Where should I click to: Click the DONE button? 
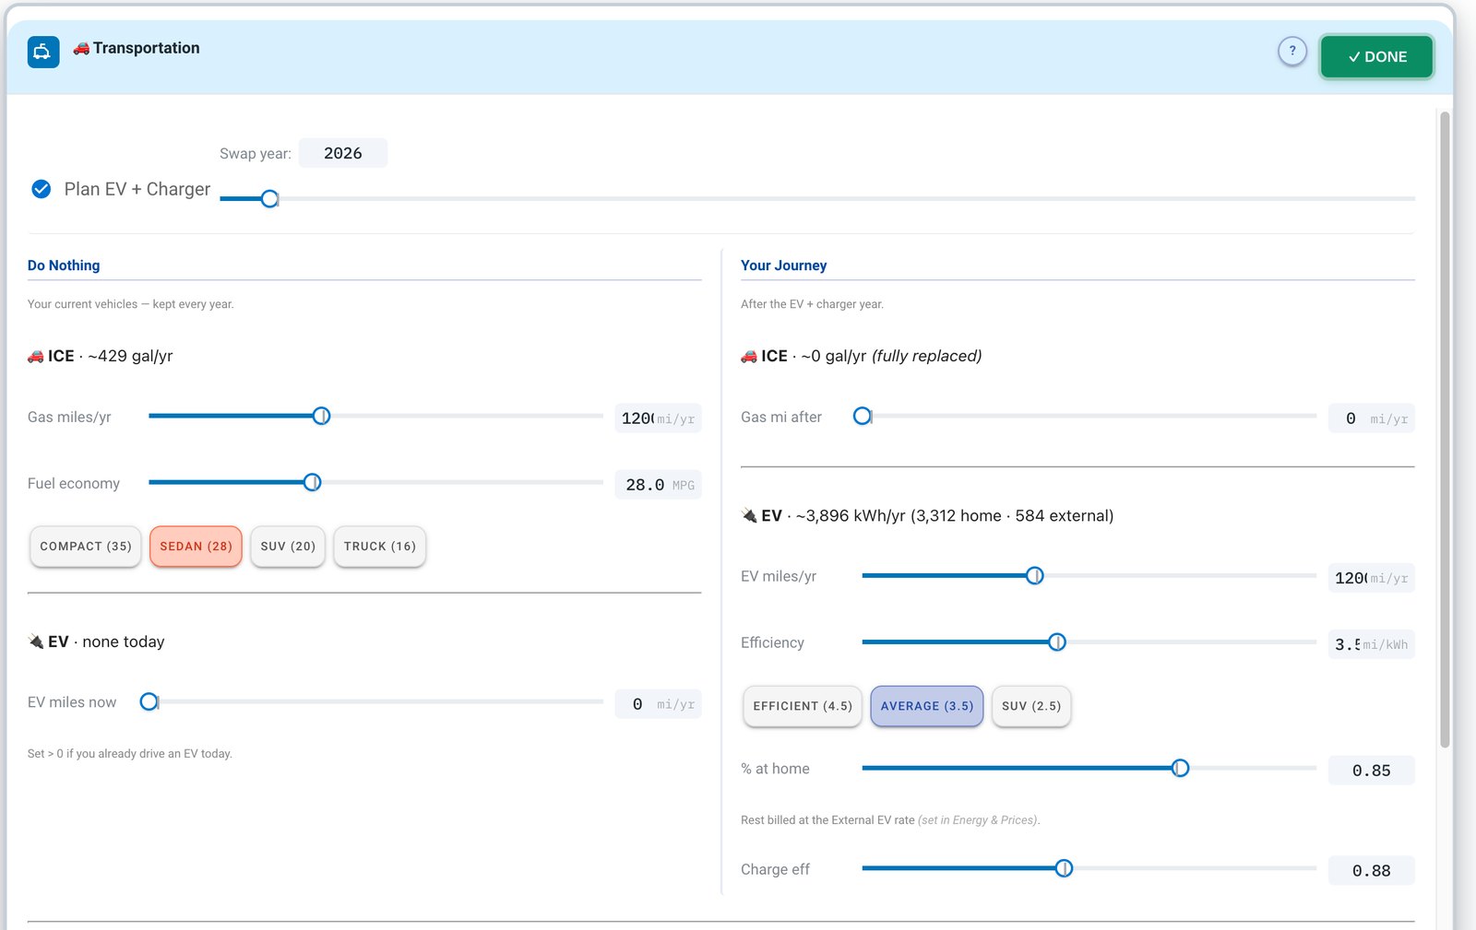1376,56
